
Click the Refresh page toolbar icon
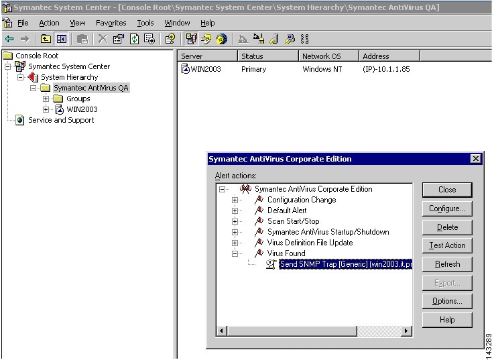(x=135, y=39)
